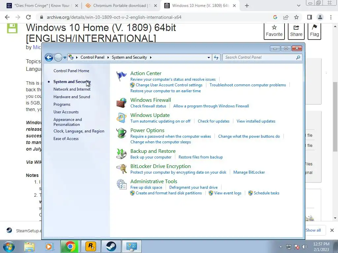This screenshot has width=338, height=253.
Task: Open the recent pages dropdown arrow
Action: click(65, 58)
